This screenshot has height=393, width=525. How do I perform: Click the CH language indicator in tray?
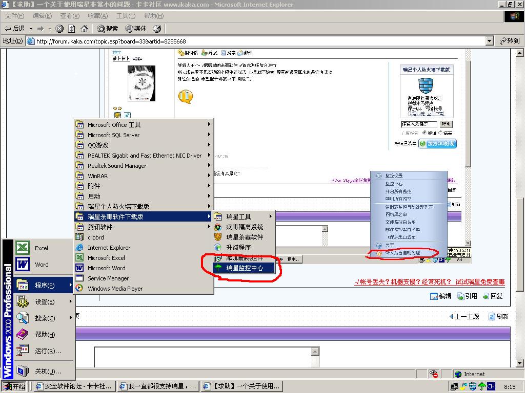point(491,386)
